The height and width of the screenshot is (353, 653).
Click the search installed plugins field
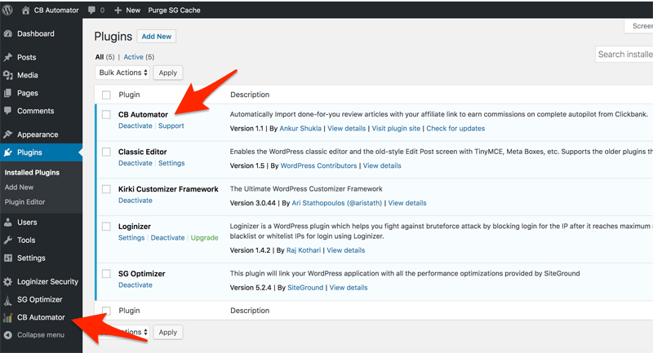click(x=624, y=55)
